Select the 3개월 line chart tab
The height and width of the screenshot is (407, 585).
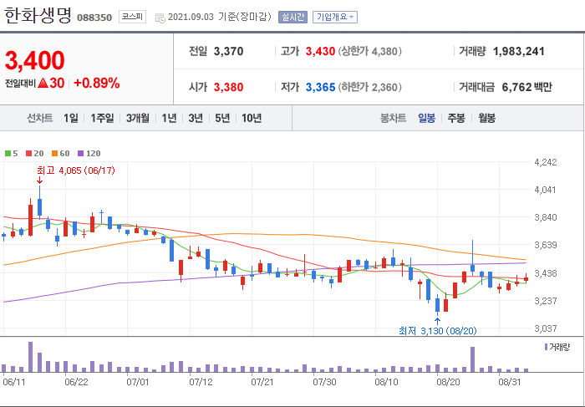[x=138, y=119]
